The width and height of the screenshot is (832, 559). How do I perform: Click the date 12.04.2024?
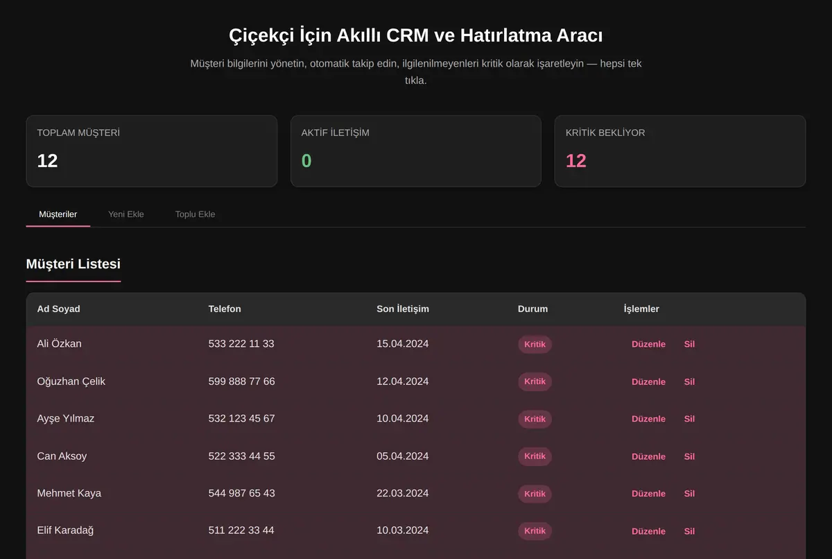point(402,381)
